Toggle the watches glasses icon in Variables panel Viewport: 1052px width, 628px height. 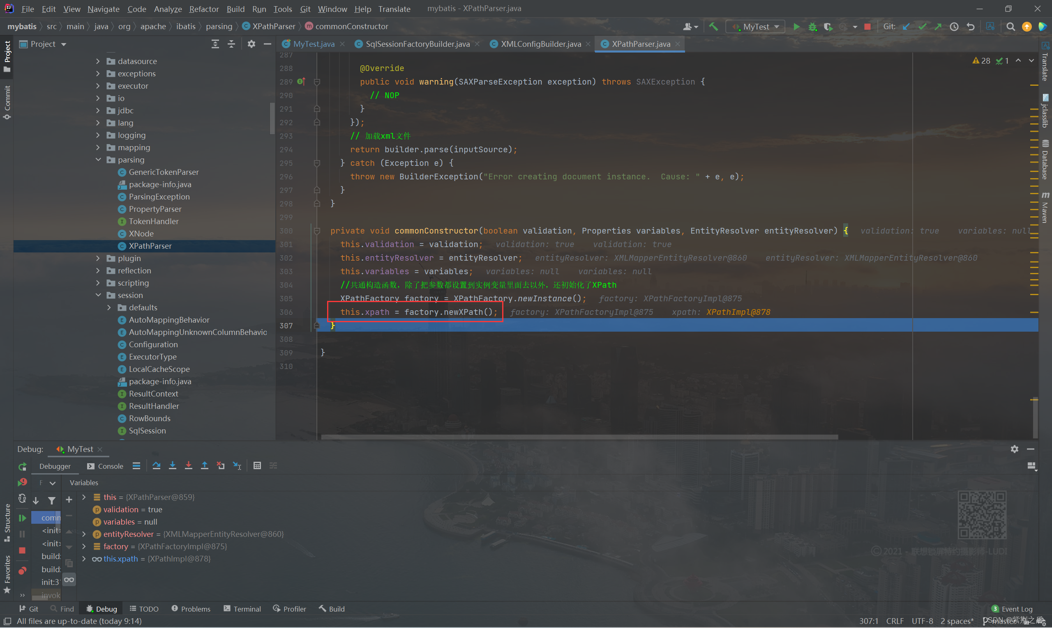[69, 579]
